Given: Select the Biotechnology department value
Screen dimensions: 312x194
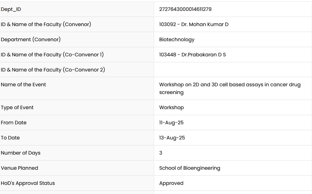Looking at the screenshot, I should (177, 39).
